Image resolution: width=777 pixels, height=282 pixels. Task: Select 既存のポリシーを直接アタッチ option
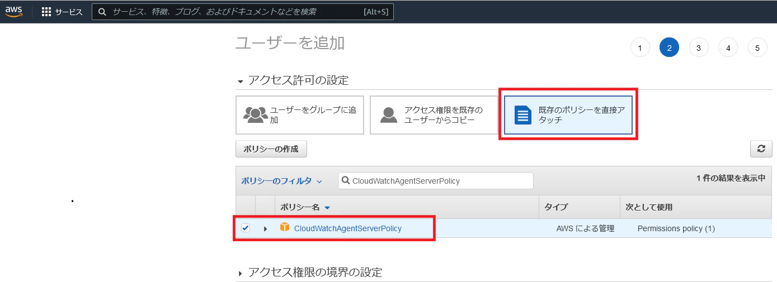568,115
